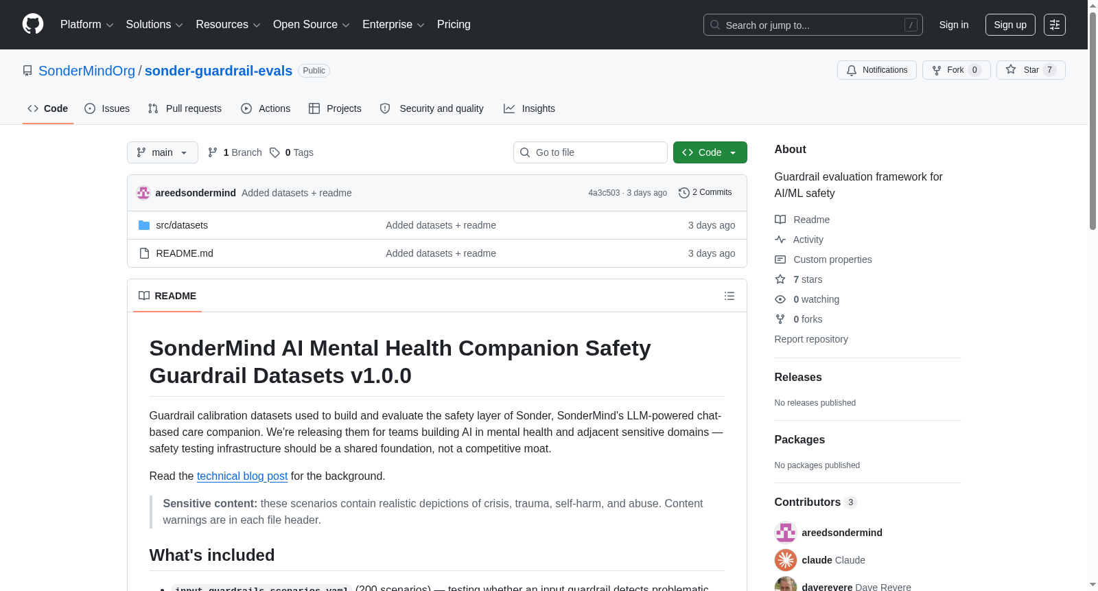The height and width of the screenshot is (591, 1098).
Task: View the 7 stars link
Action: (799, 279)
